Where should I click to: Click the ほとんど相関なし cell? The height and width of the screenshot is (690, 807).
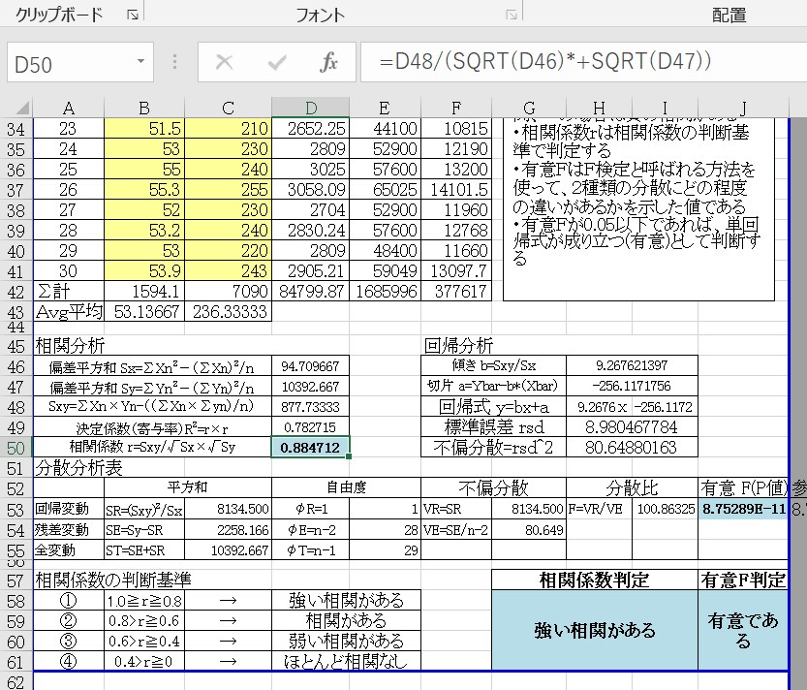[346, 661]
